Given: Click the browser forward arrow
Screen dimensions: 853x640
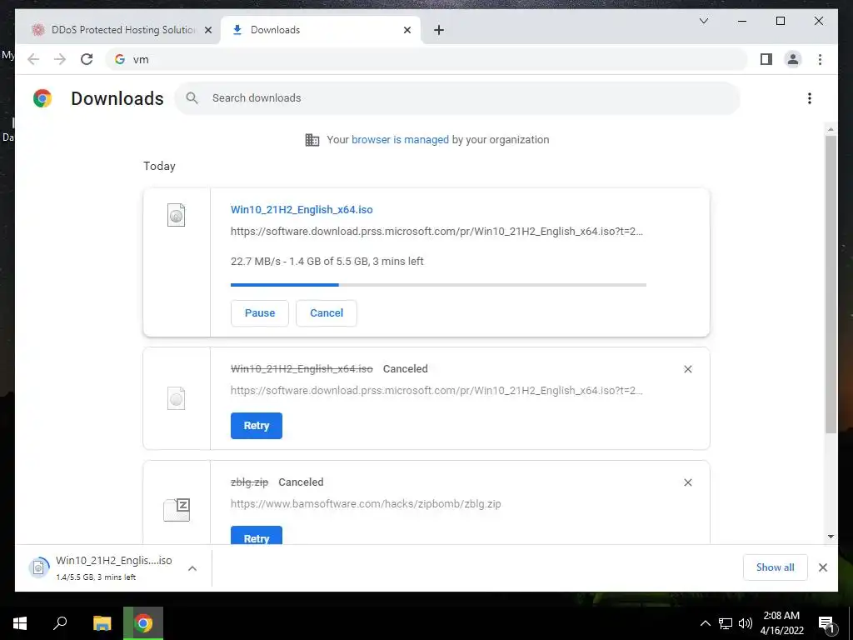Looking at the screenshot, I should pyautogui.click(x=60, y=59).
